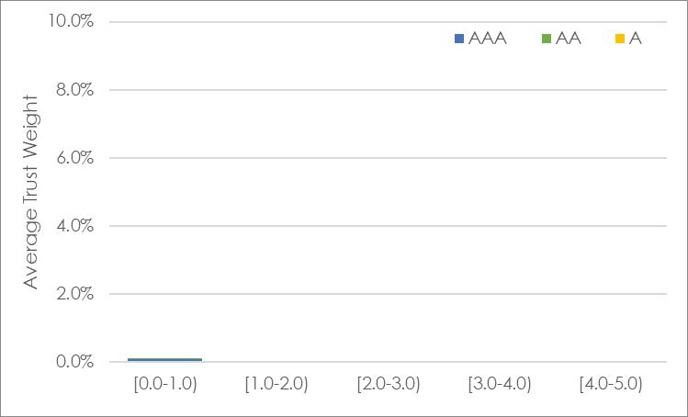Select the [0.0-1.0) category label
Image resolution: width=688 pixels, height=417 pixels.
click(165, 384)
